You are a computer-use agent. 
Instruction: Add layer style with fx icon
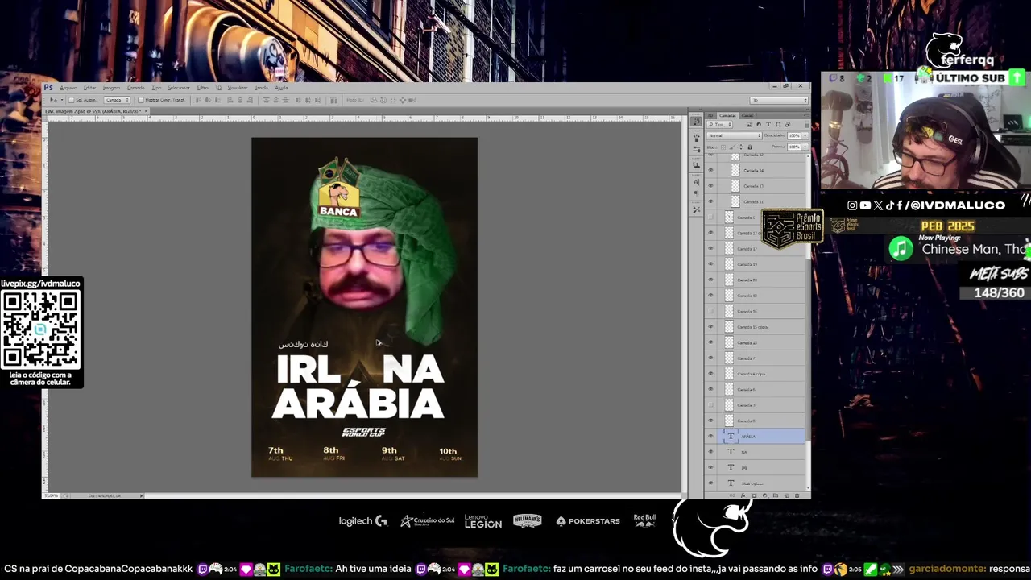click(744, 495)
